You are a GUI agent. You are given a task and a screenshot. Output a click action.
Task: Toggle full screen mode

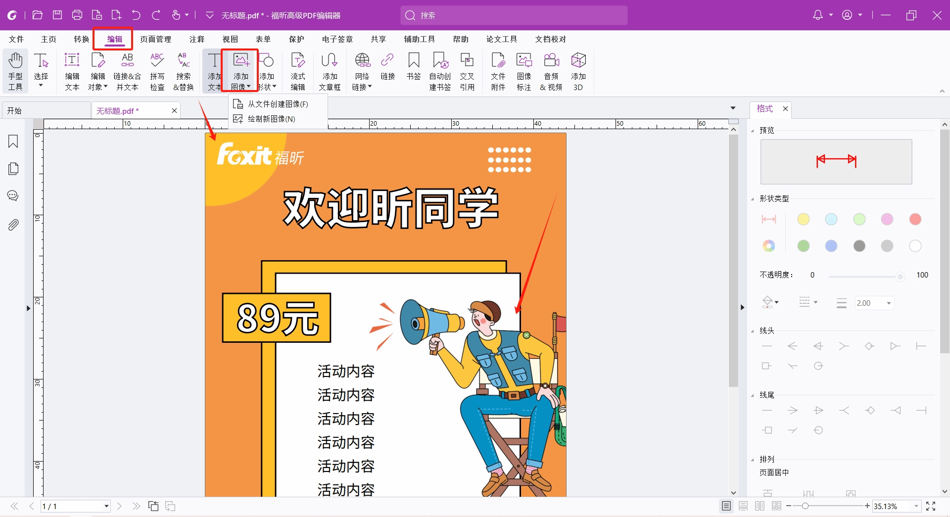931,506
